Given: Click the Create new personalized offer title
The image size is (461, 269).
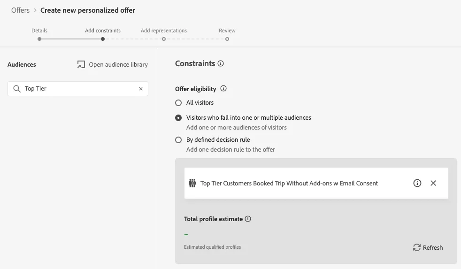Looking at the screenshot, I should coord(88,10).
